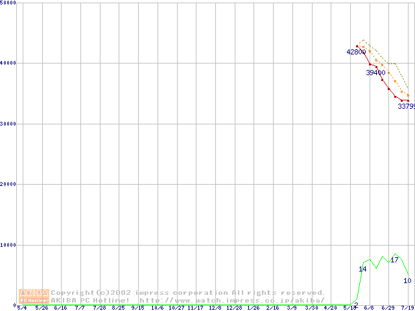The image size is (415, 311).
Task: Click the 5/4 date on x-axis
Action: 22,308
